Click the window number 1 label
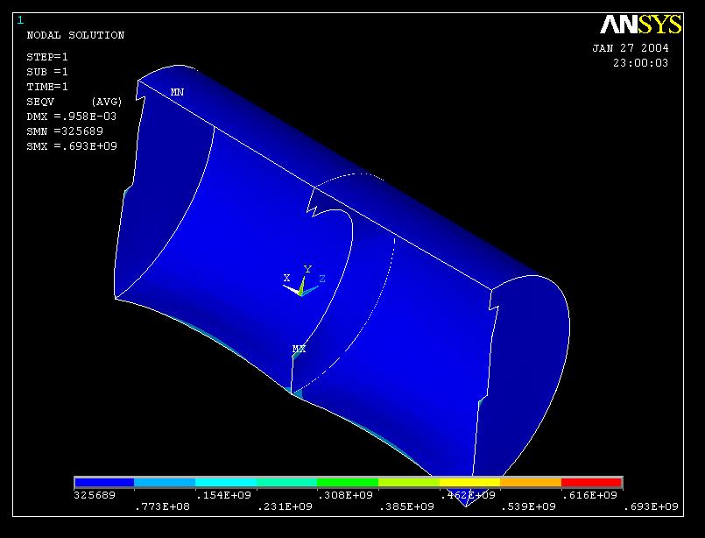705x538 pixels. (20, 20)
